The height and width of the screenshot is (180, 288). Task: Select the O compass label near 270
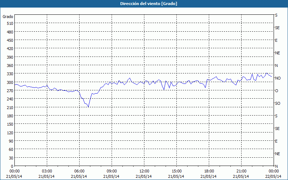coord(276,91)
